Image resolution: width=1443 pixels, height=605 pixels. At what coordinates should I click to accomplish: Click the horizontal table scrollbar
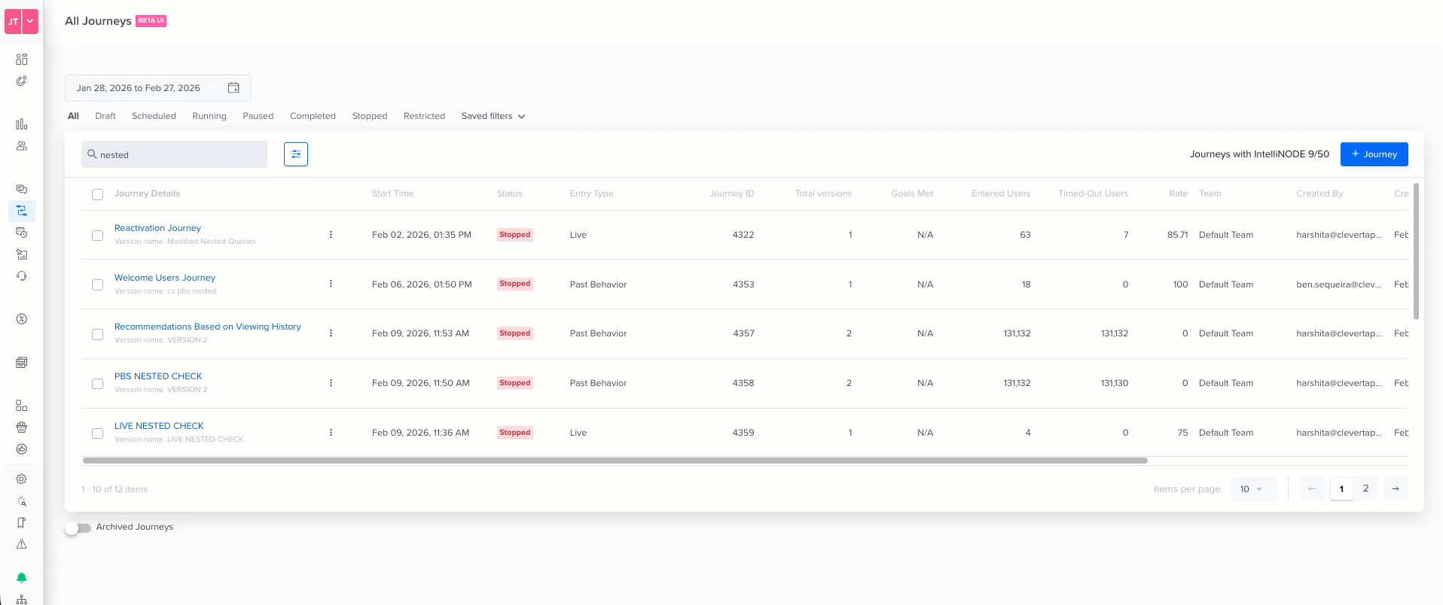point(615,461)
